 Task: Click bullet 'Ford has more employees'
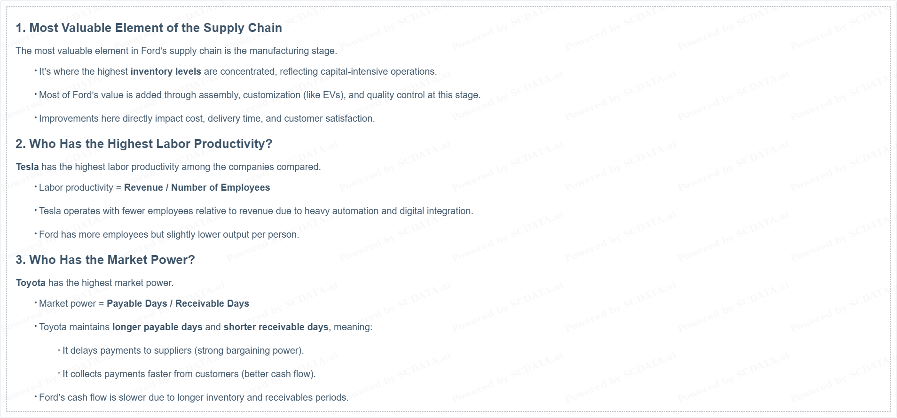click(x=169, y=234)
